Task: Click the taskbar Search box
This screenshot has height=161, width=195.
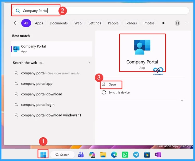Action: coord(62,155)
